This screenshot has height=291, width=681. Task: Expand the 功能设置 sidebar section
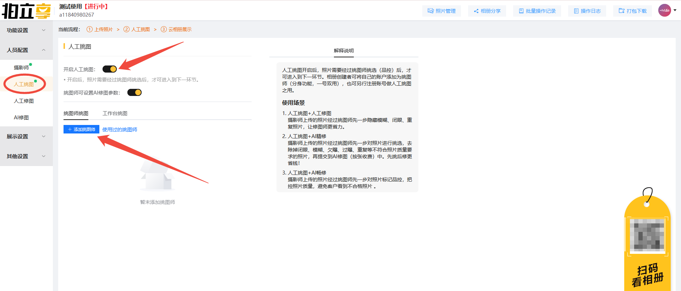pyautogui.click(x=26, y=30)
